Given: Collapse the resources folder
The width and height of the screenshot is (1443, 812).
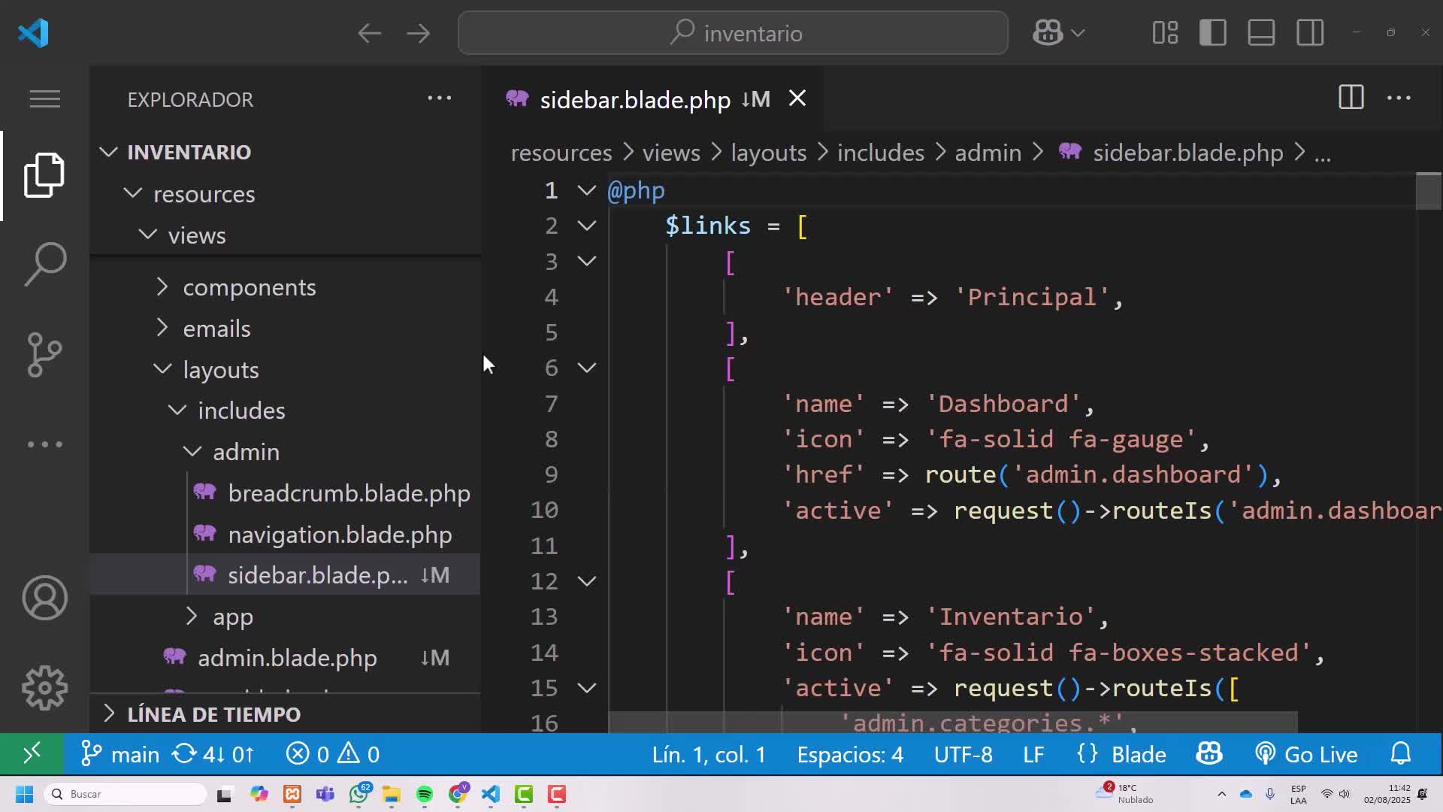Looking at the screenshot, I should tap(133, 193).
